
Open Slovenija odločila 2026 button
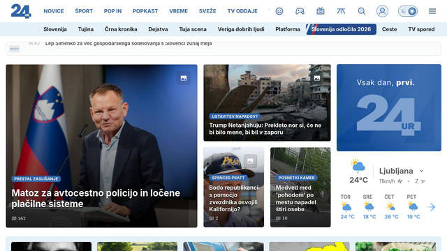pos(341,29)
